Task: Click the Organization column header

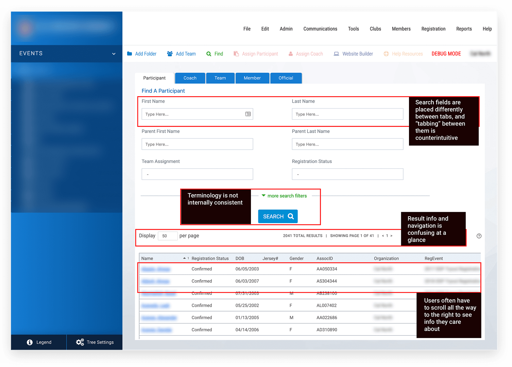Action: tap(386, 258)
